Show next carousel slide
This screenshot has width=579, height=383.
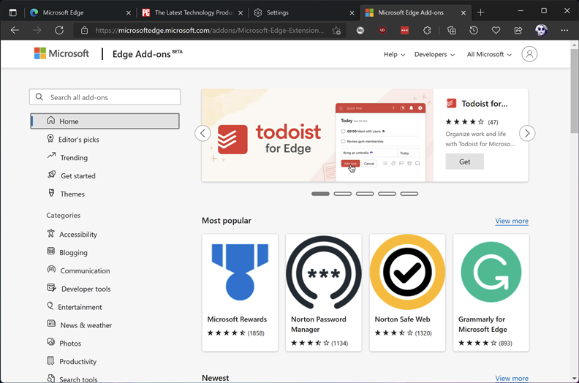tap(527, 133)
